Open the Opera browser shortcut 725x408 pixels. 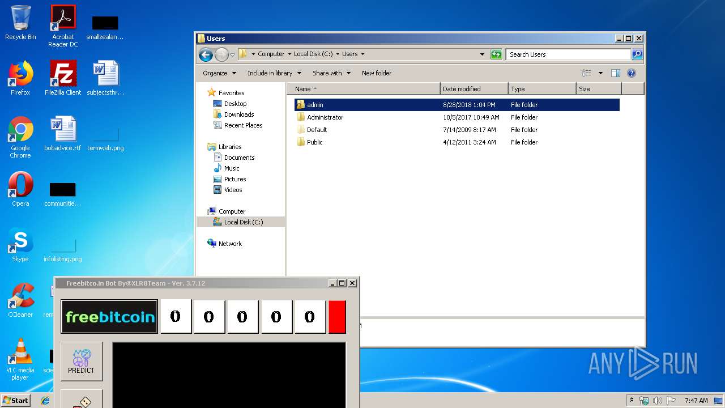click(20, 189)
